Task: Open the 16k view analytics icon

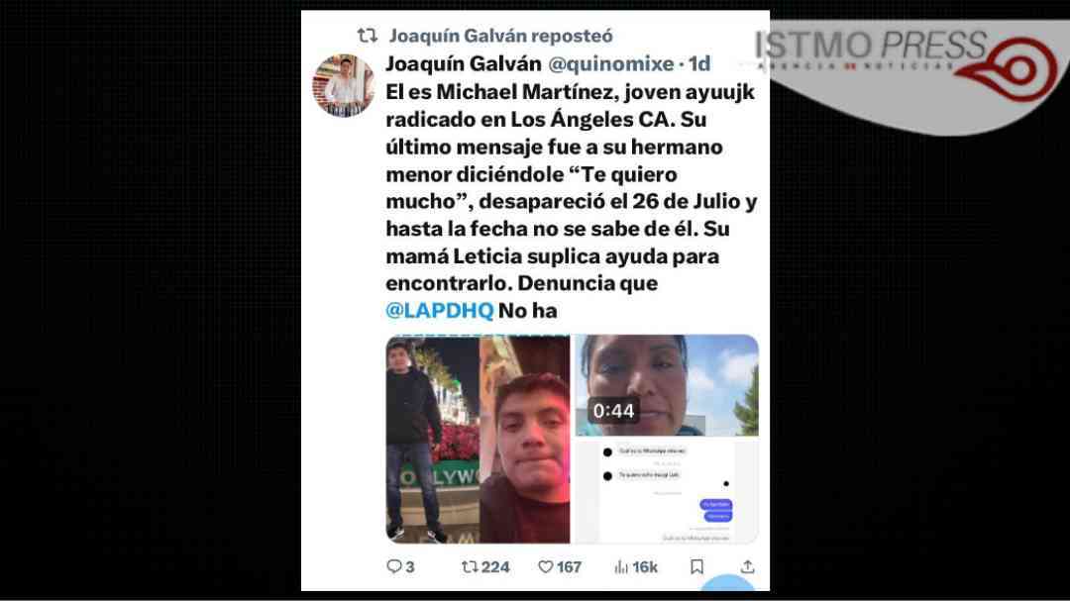Action: point(621,567)
